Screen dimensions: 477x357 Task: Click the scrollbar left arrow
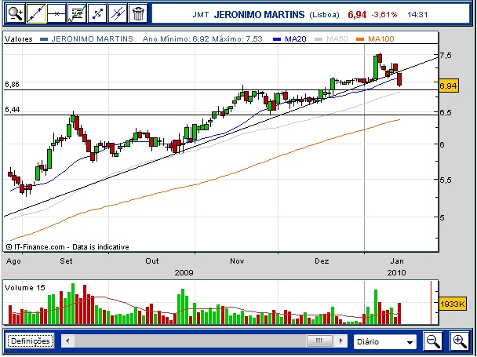pos(67,341)
